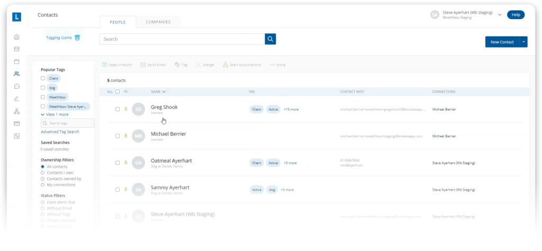The height and width of the screenshot is (251, 542).
Task: Focus the Search tags field
Action: pos(67,123)
